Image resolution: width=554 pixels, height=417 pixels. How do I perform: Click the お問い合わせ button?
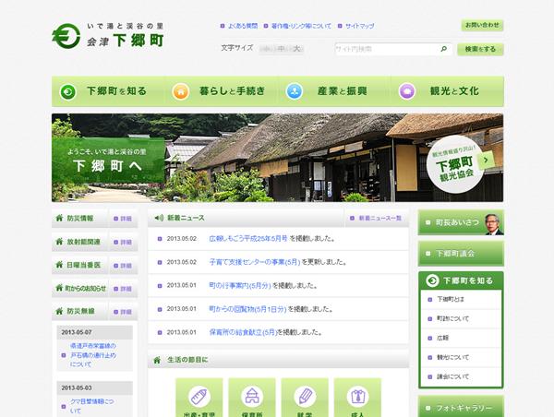482,25
